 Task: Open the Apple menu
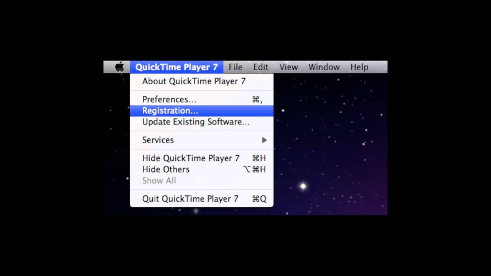tap(120, 67)
